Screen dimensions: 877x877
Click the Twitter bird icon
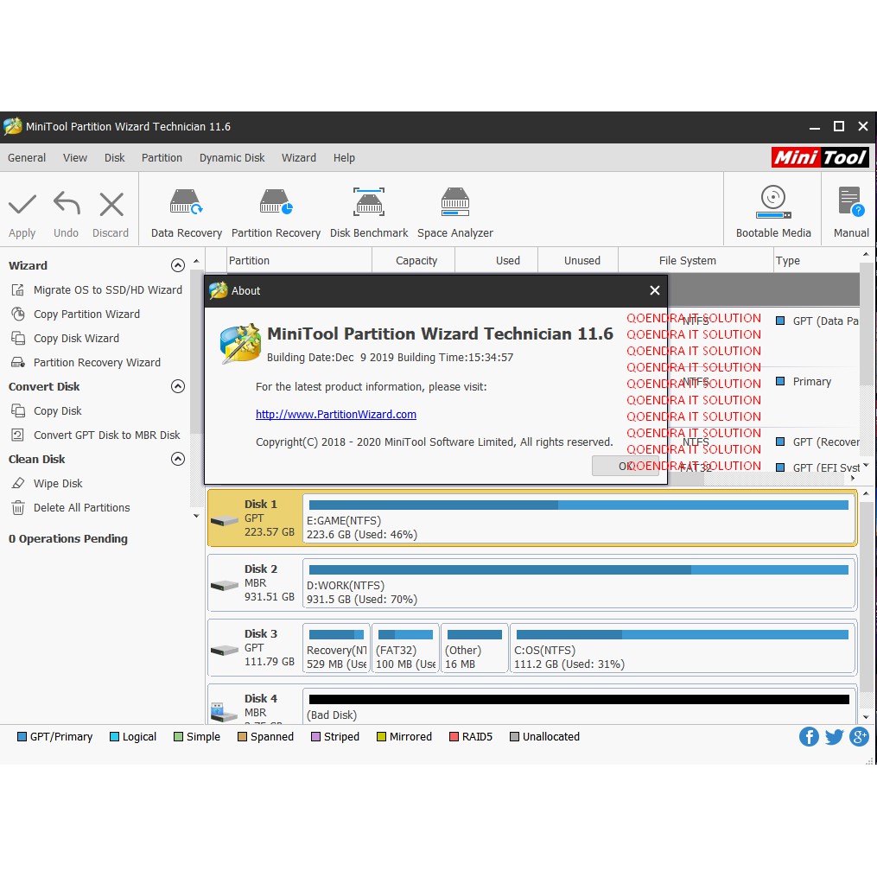[x=834, y=736]
